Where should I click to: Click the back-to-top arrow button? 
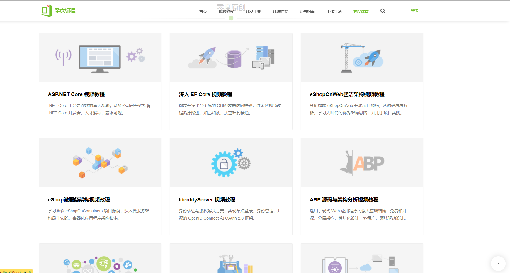(498, 264)
